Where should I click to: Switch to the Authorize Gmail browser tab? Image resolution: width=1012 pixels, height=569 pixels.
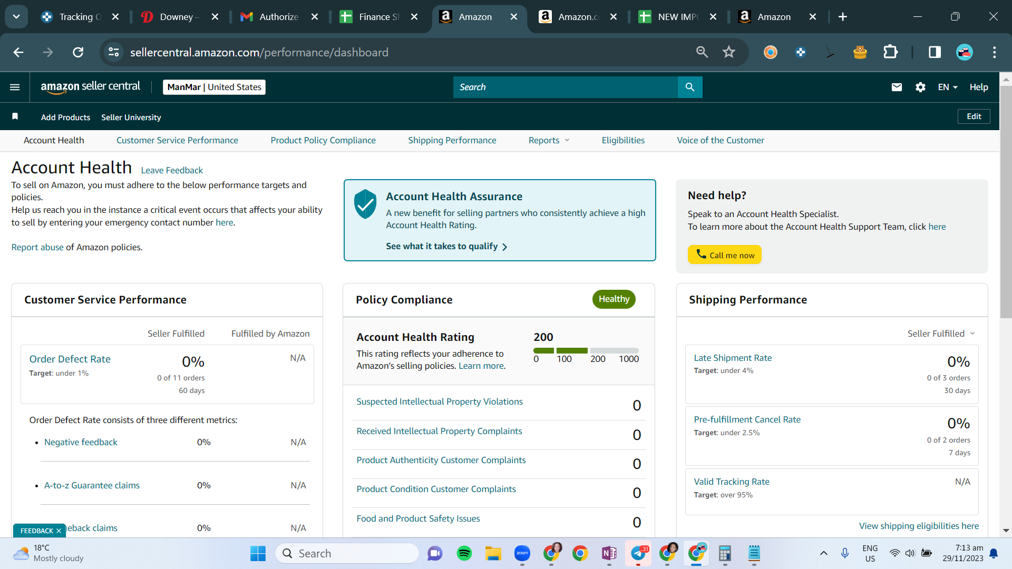(279, 17)
